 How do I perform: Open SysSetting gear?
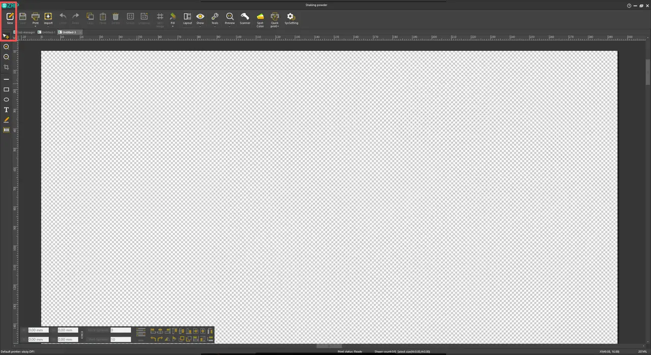[291, 19]
